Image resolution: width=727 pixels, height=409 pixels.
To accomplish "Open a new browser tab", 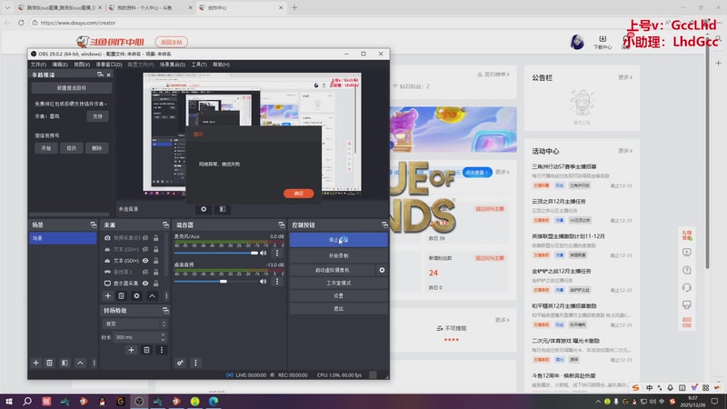I will (294, 7).
